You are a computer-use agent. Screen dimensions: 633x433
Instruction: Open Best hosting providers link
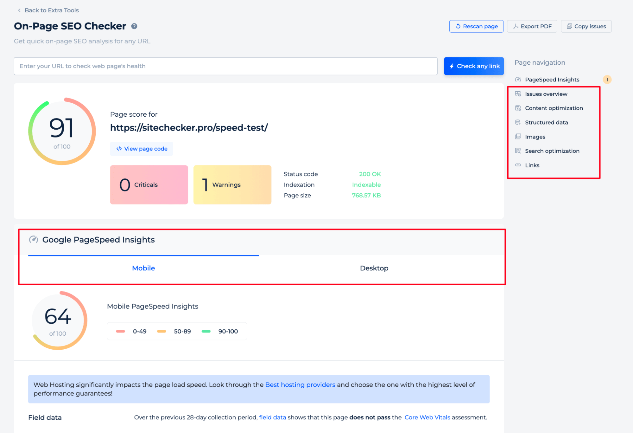300,385
